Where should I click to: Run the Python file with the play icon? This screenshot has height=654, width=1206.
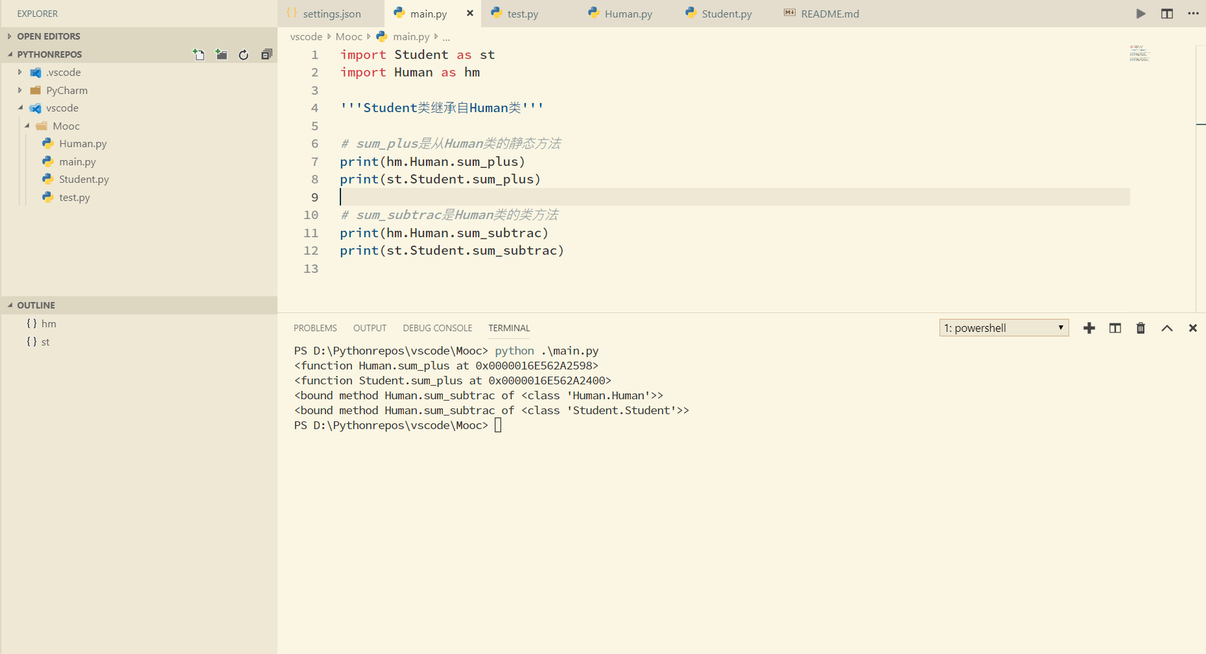pyautogui.click(x=1141, y=14)
